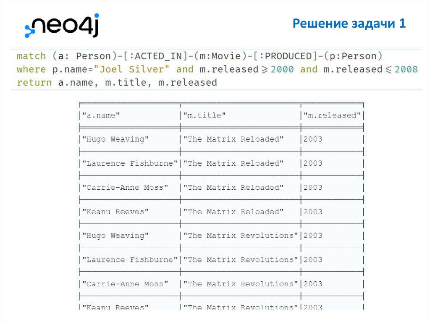
Task: Click the year 2008 in the where clause
Action: 406,69
